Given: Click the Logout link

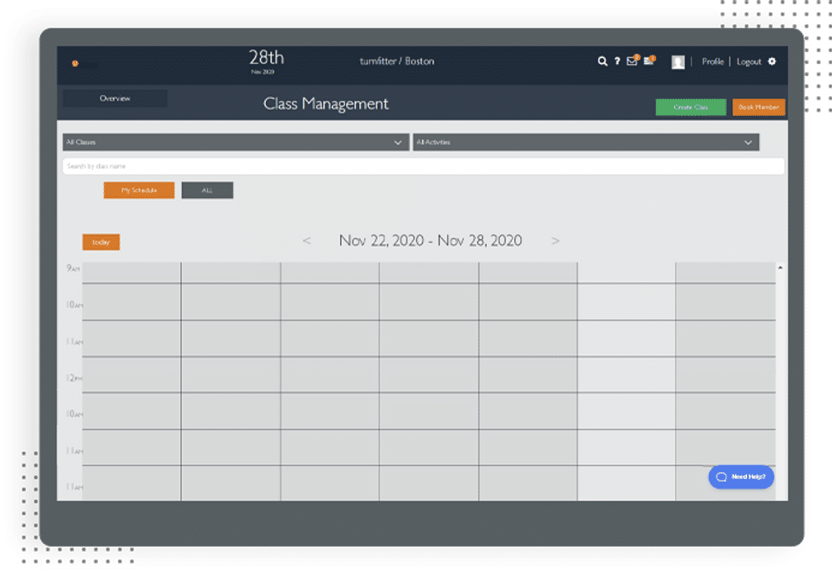Looking at the screenshot, I should [x=749, y=62].
